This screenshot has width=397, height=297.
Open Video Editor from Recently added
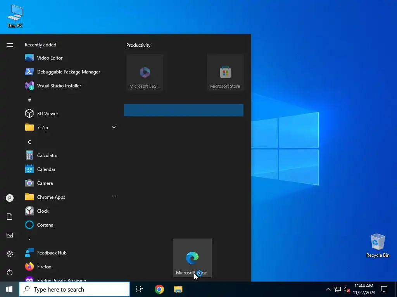click(71, 58)
